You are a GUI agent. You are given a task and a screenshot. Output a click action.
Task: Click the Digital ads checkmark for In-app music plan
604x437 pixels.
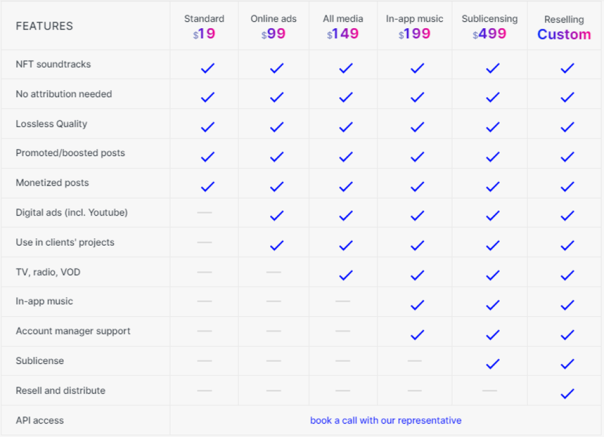[x=416, y=214]
